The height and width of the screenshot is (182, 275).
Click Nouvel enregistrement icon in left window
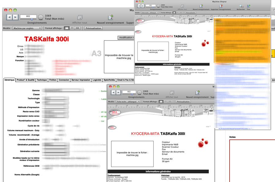pyautogui.click(x=110, y=17)
